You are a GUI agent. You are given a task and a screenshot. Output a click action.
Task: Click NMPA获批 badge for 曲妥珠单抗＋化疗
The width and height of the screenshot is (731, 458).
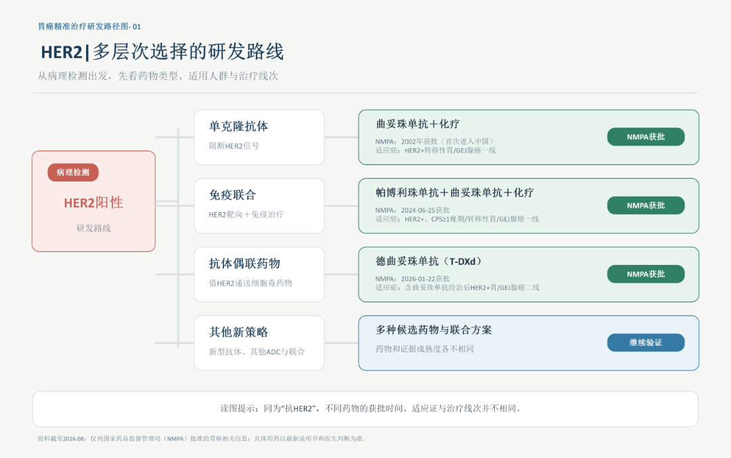point(646,137)
